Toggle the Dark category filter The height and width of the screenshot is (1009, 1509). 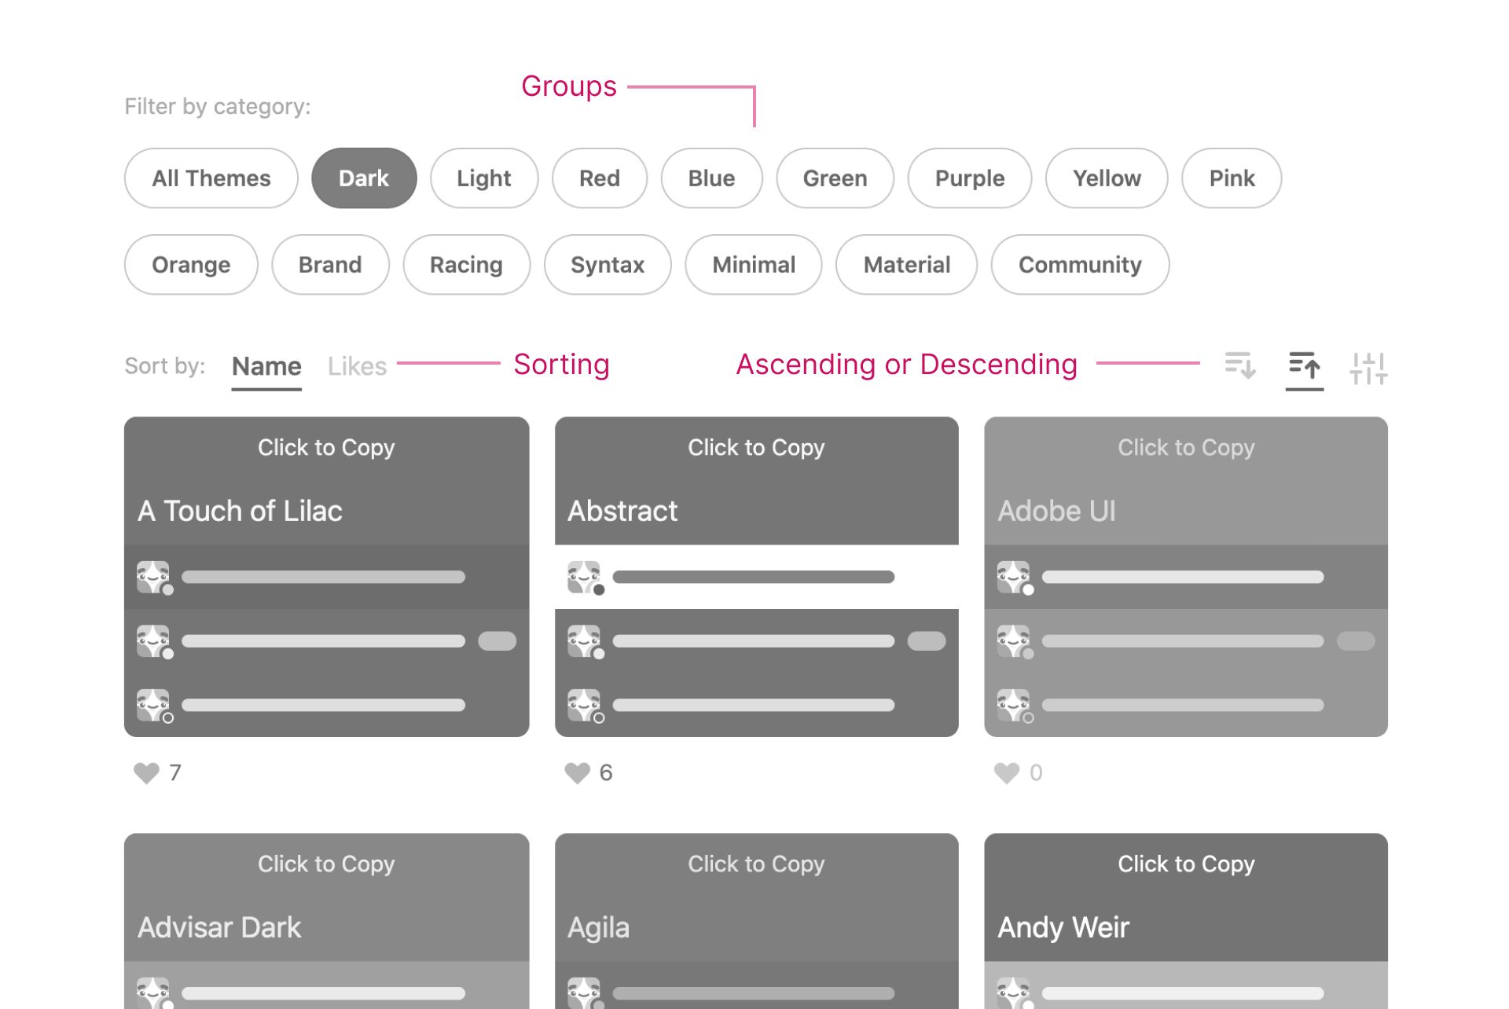[363, 178]
